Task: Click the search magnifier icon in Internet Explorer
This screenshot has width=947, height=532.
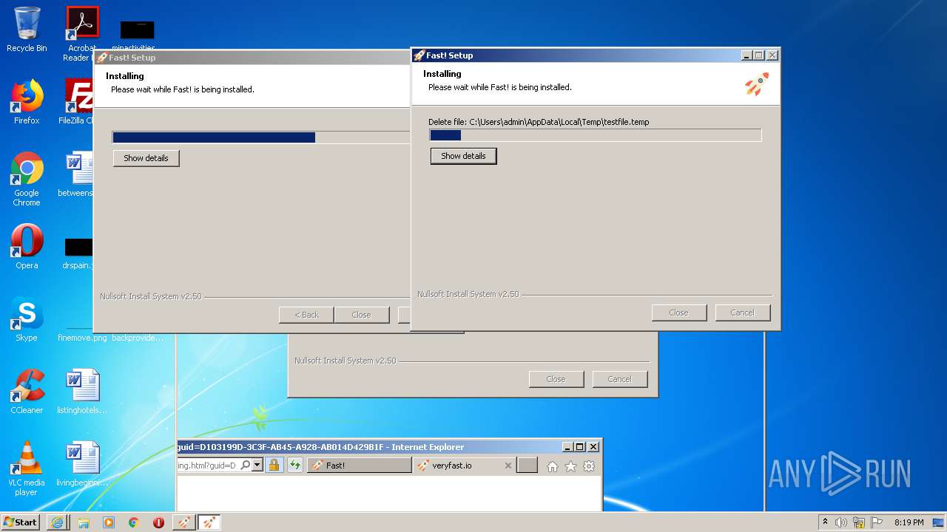Action: pos(245,465)
